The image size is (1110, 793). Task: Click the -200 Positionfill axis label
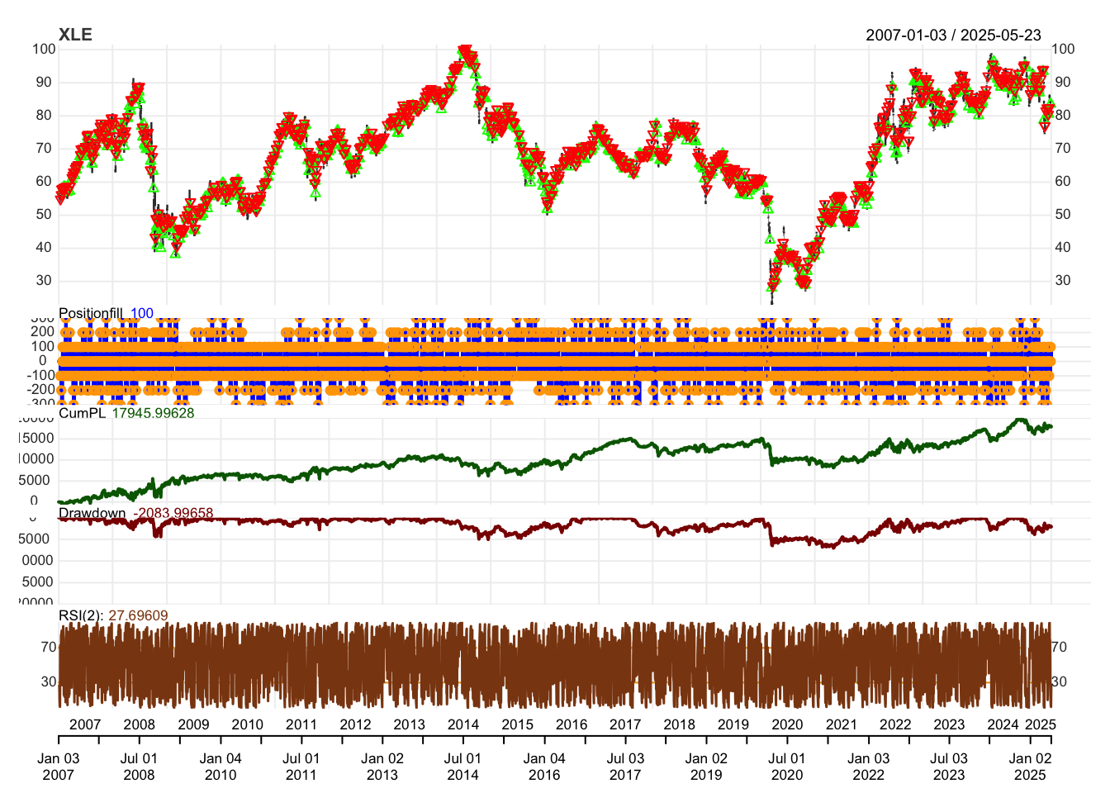pos(40,390)
